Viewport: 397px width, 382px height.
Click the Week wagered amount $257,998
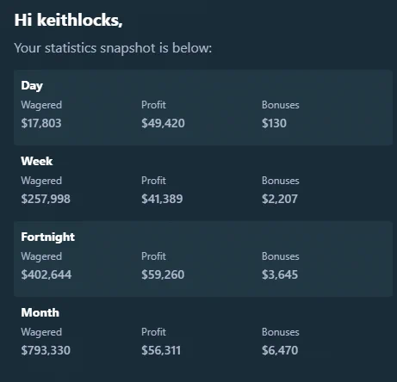pos(46,199)
